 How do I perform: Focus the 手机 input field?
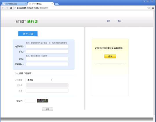pyautogui.click(x=47, y=52)
